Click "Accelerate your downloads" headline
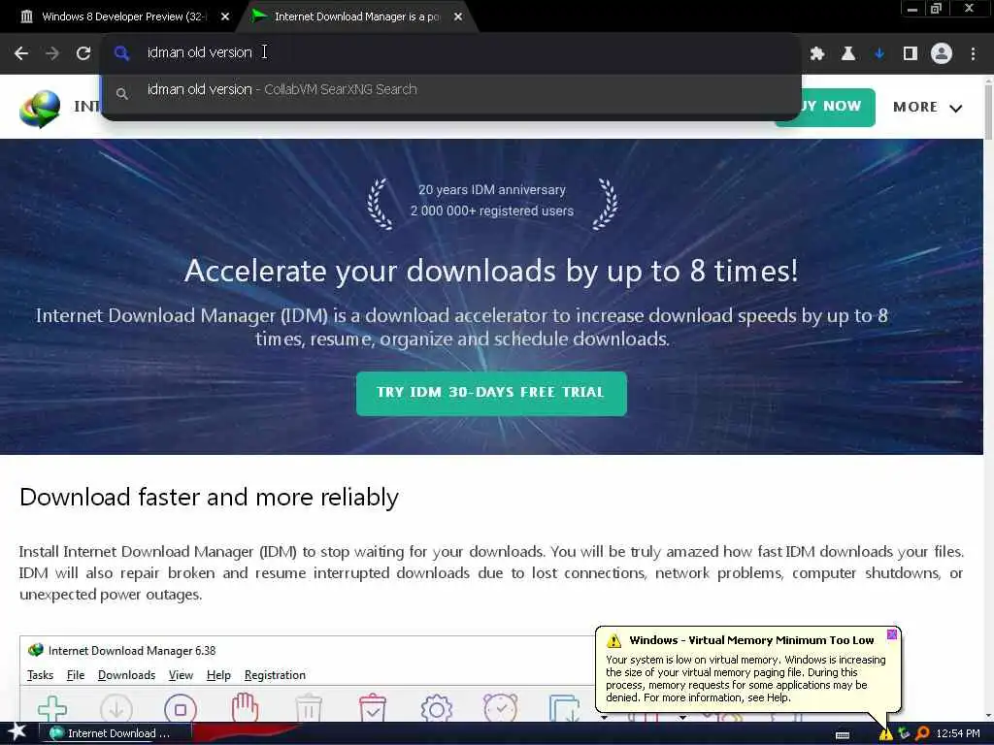Viewport: 994px width, 745px height. (491, 272)
